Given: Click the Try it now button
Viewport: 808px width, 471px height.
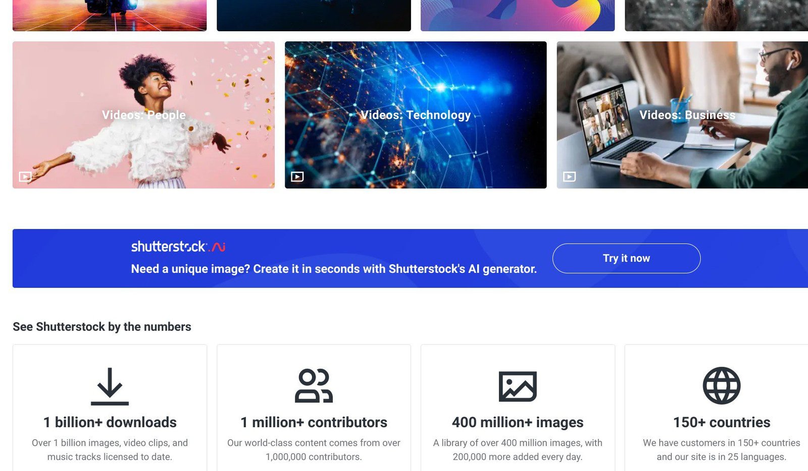Looking at the screenshot, I should click(626, 258).
